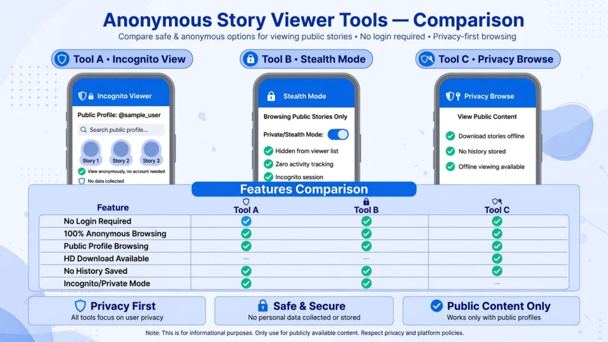Open the Story 2 bubble
The image size is (608, 342).
pyautogui.click(x=121, y=152)
